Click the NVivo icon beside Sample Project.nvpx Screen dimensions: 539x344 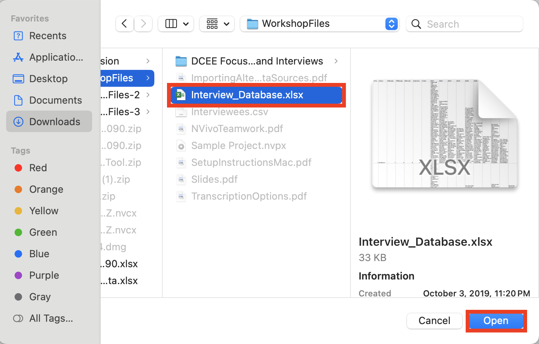click(181, 146)
